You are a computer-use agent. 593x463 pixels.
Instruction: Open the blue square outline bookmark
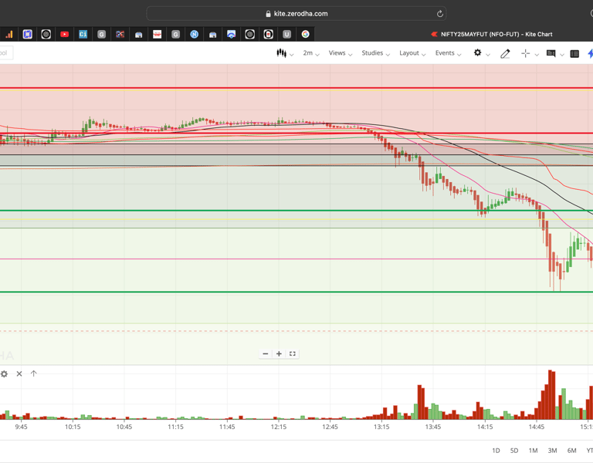click(x=27, y=35)
